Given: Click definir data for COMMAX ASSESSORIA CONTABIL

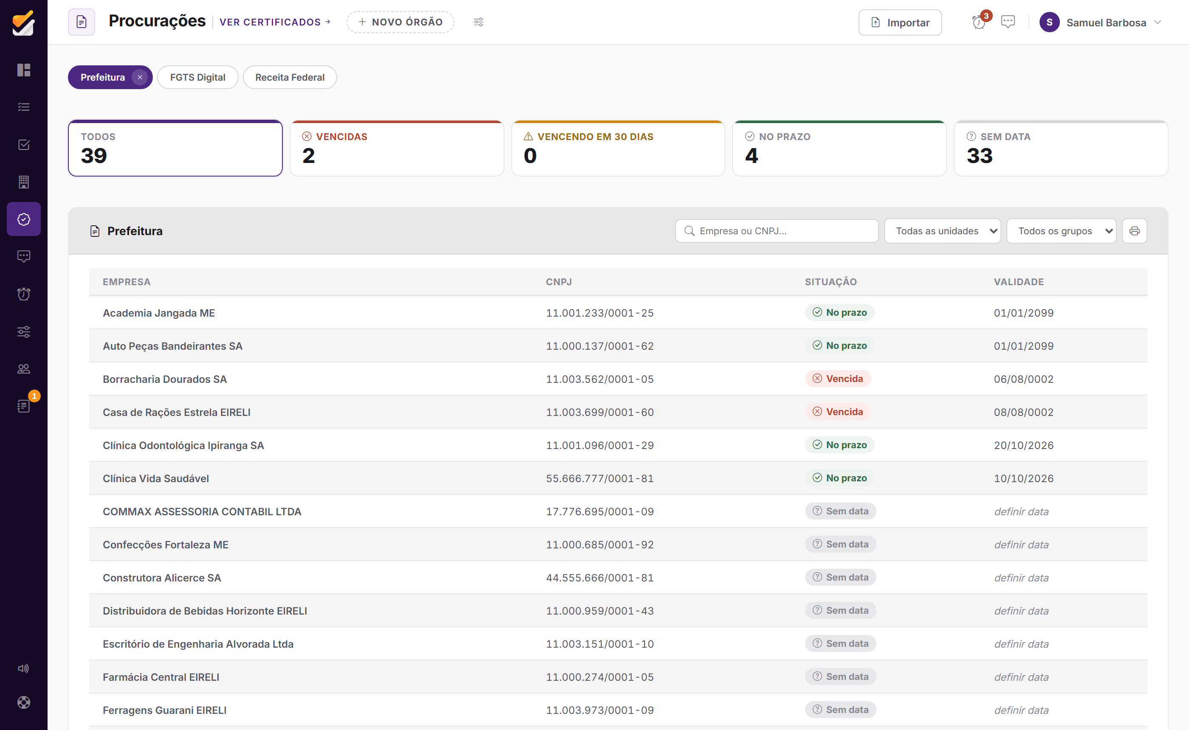Looking at the screenshot, I should pos(1021,511).
